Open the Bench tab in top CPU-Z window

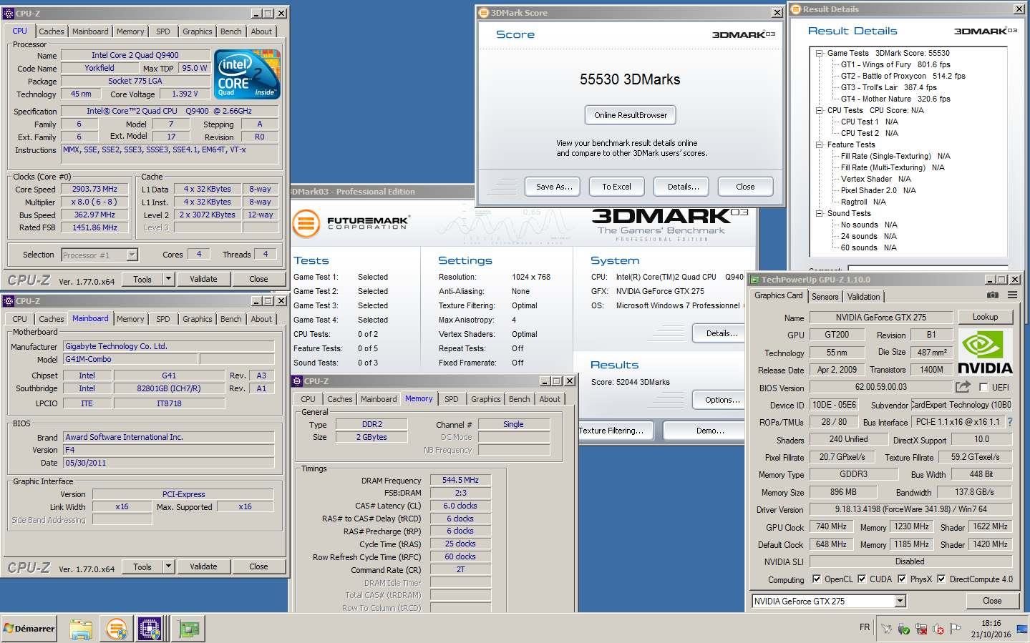(x=230, y=31)
